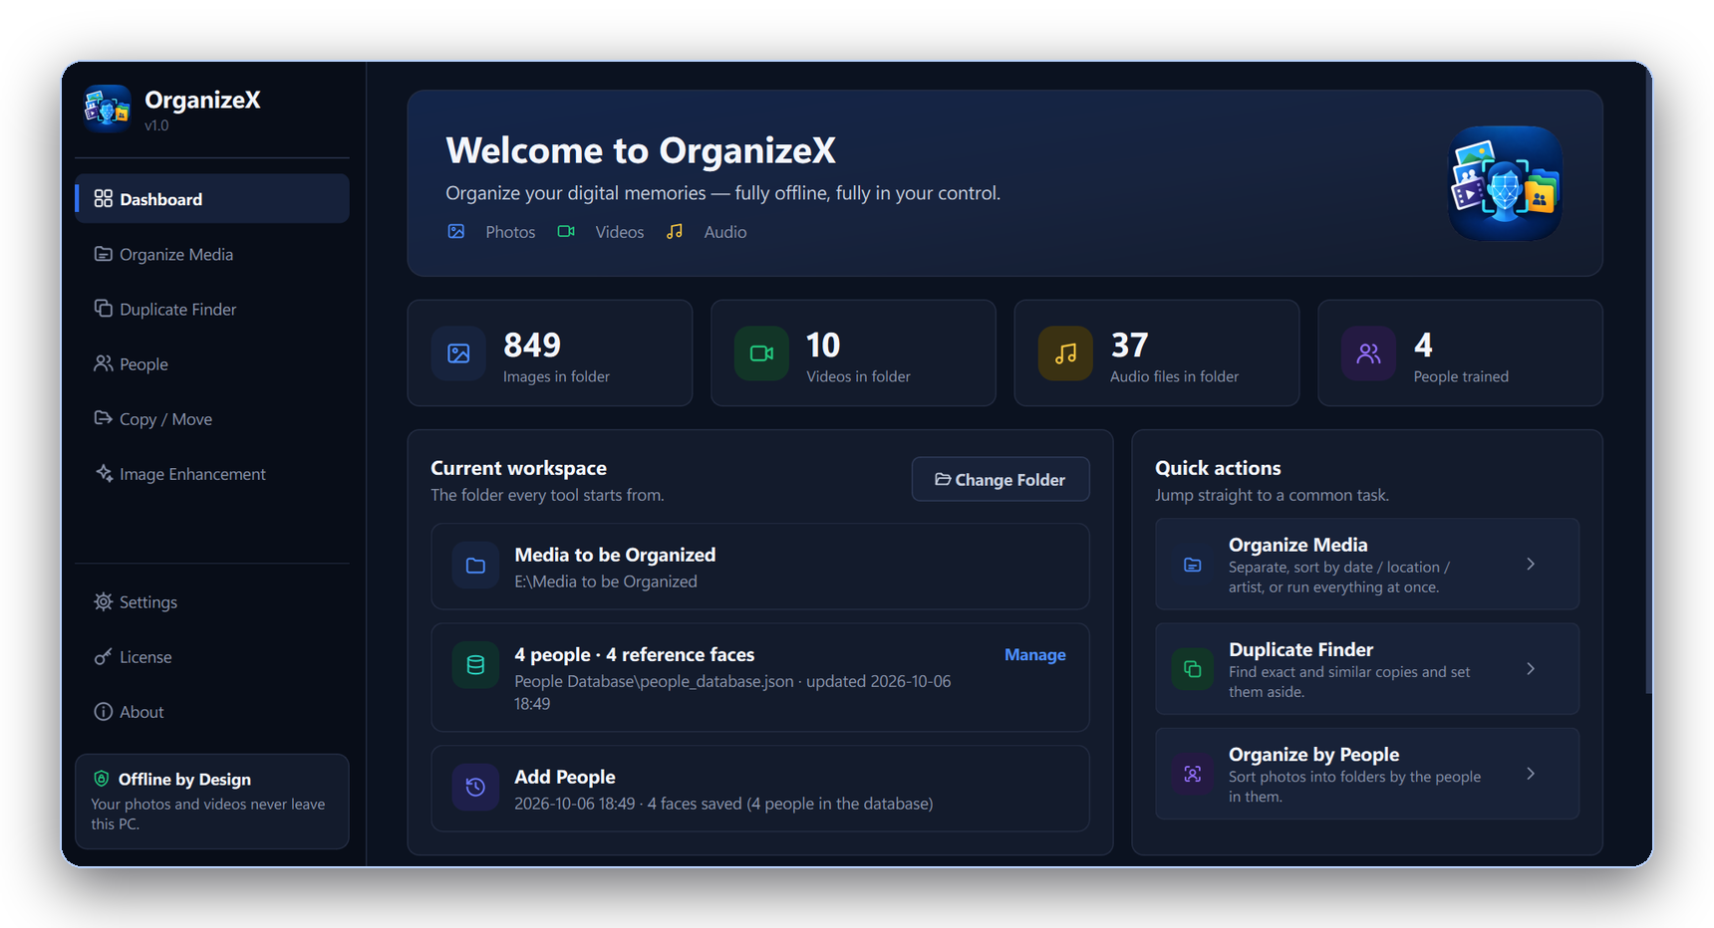Open the Organize by People quick action
This screenshot has height=928, width=1714.
pos(1367,774)
